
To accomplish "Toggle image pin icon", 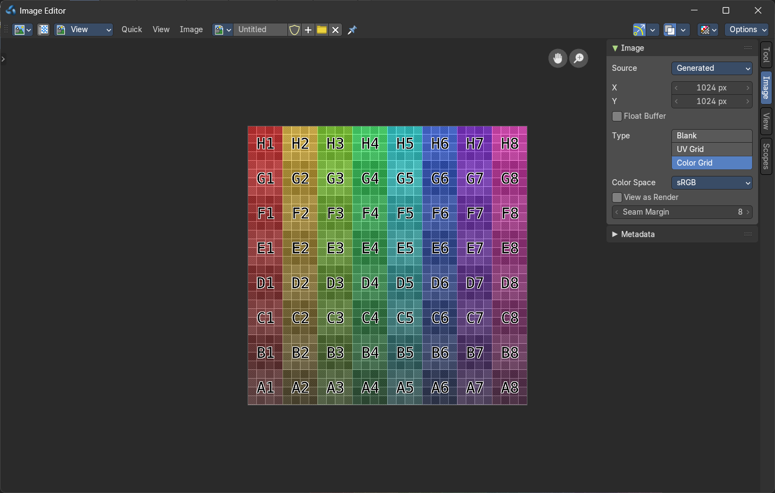I will [352, 30].
